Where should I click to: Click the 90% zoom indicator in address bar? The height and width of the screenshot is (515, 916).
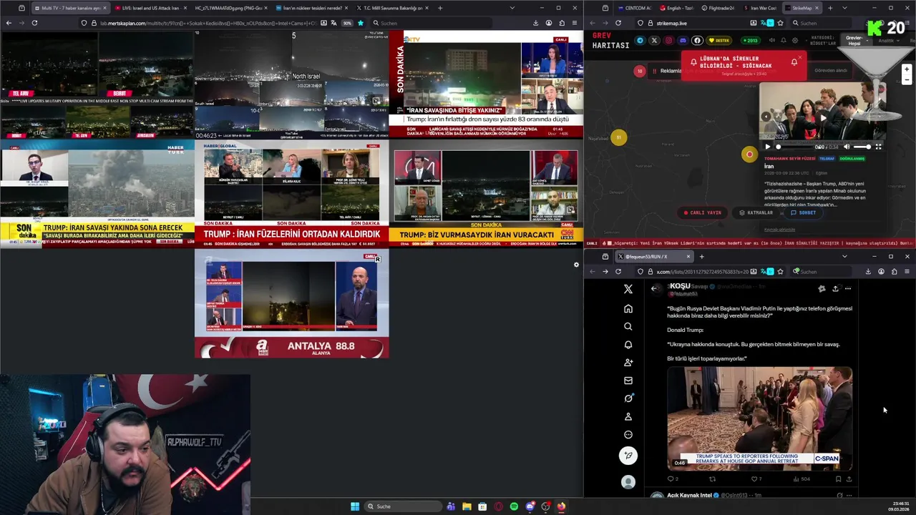coord(347,23)
